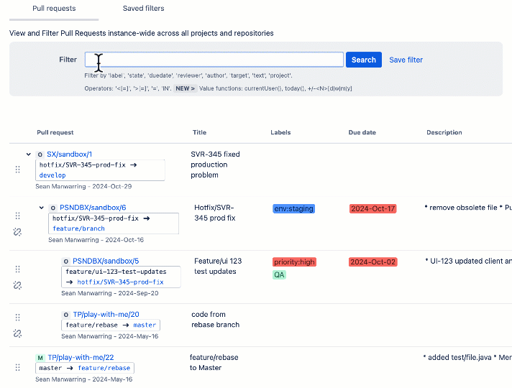Click drag handle icon for PSNDBX/sandbox/5 row
Screen dimensions: 512x388
point(18,269)
